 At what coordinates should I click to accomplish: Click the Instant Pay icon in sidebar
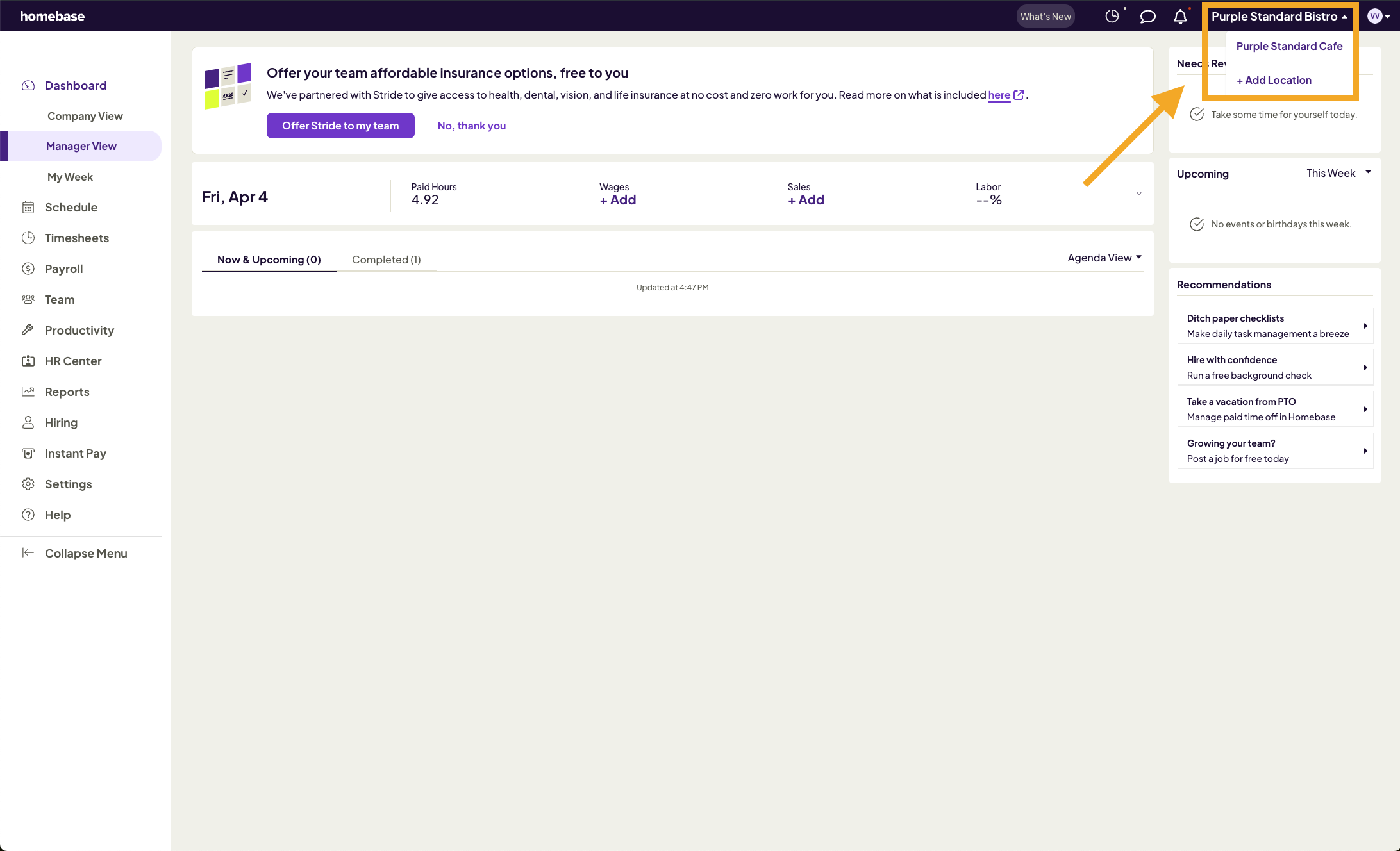tap(28, 453)
